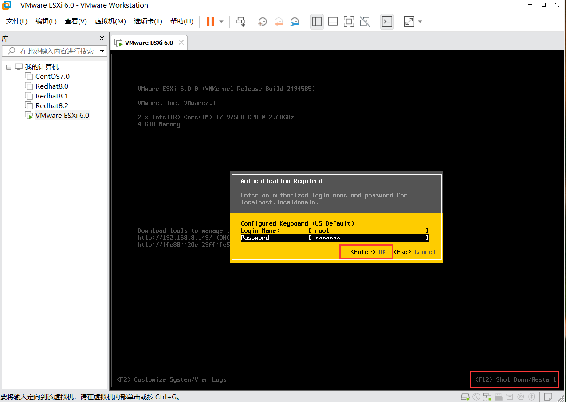Click <F12> Shut Down/Restart
This screenshot has height=402, width=566.
pyautogui.click(x=515, y=379)
